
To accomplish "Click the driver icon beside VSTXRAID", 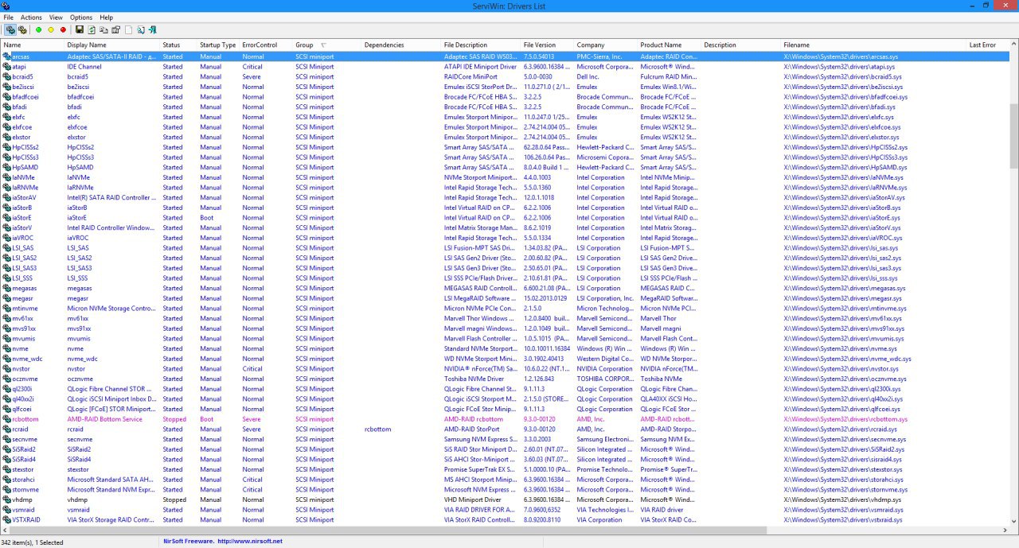I will coord(7,520).
